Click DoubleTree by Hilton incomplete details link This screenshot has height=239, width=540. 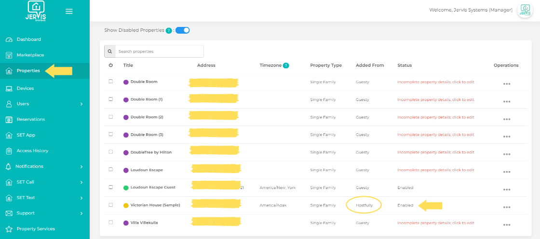[x=436, y=152]
